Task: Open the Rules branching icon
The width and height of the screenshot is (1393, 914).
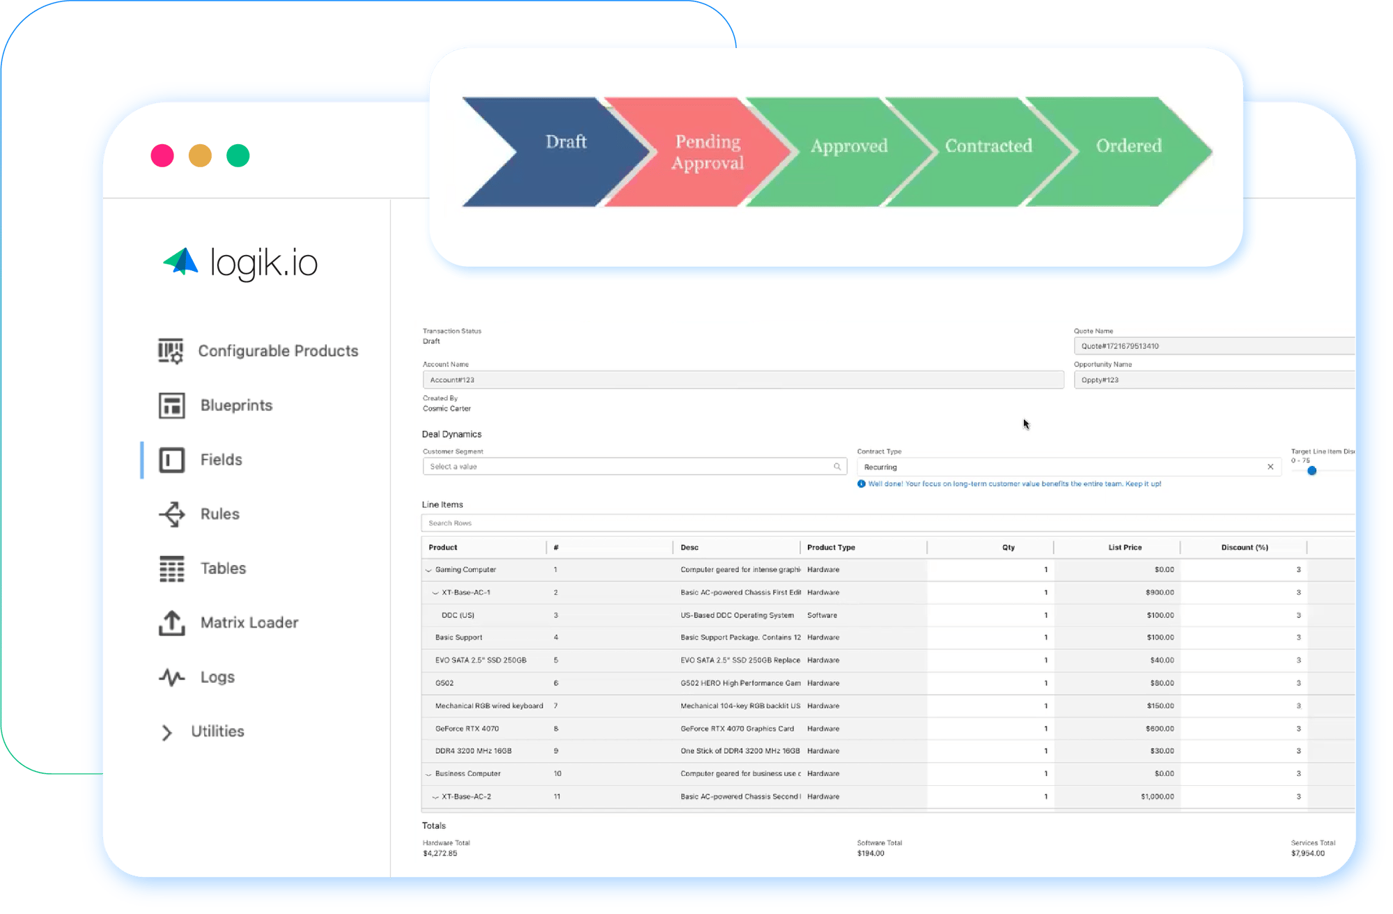Action: [x=171, y=514]
